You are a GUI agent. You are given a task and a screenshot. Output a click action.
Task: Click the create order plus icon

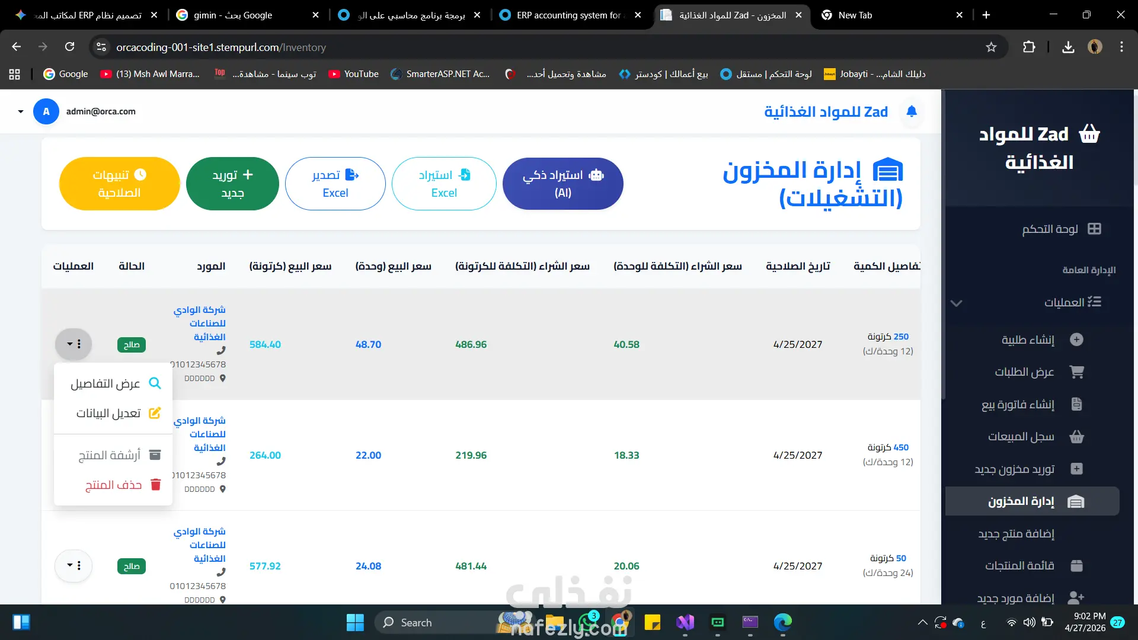(x=1076, y=340)
